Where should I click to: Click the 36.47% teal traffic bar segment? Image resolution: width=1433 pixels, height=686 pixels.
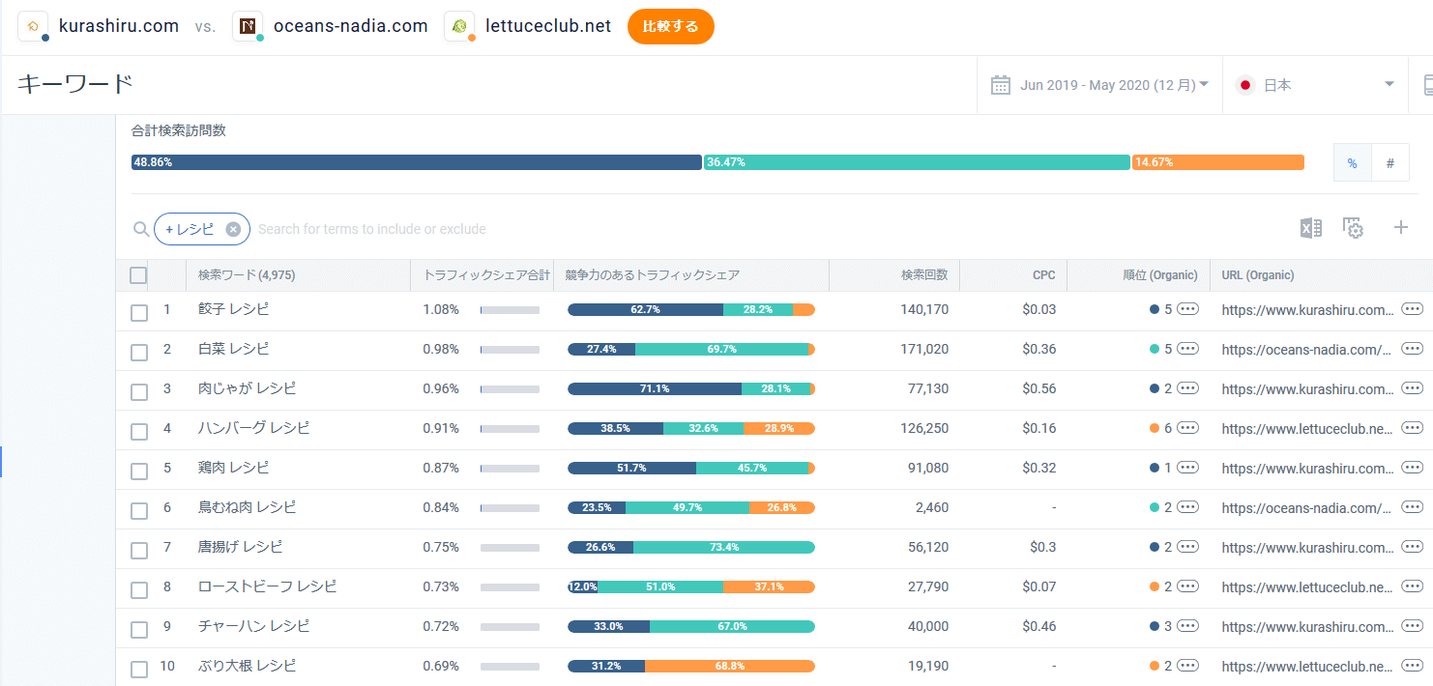pos(917,162)
